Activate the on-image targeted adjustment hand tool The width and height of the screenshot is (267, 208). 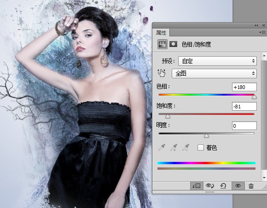click(x=162, y=73)
